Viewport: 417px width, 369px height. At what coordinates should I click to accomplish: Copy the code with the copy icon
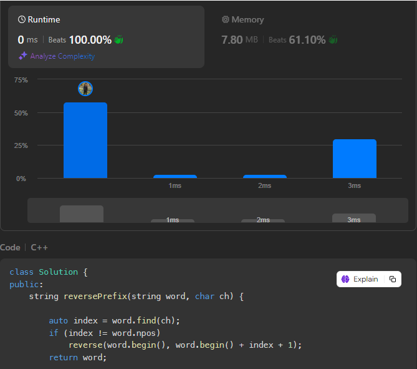392,279
